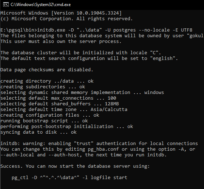Click the max_connections value 100

click(x=112, y=98)
